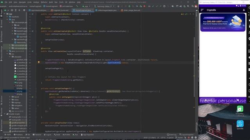Click the onCreateView breadcrumb in navigation bar

click(66, 6)
